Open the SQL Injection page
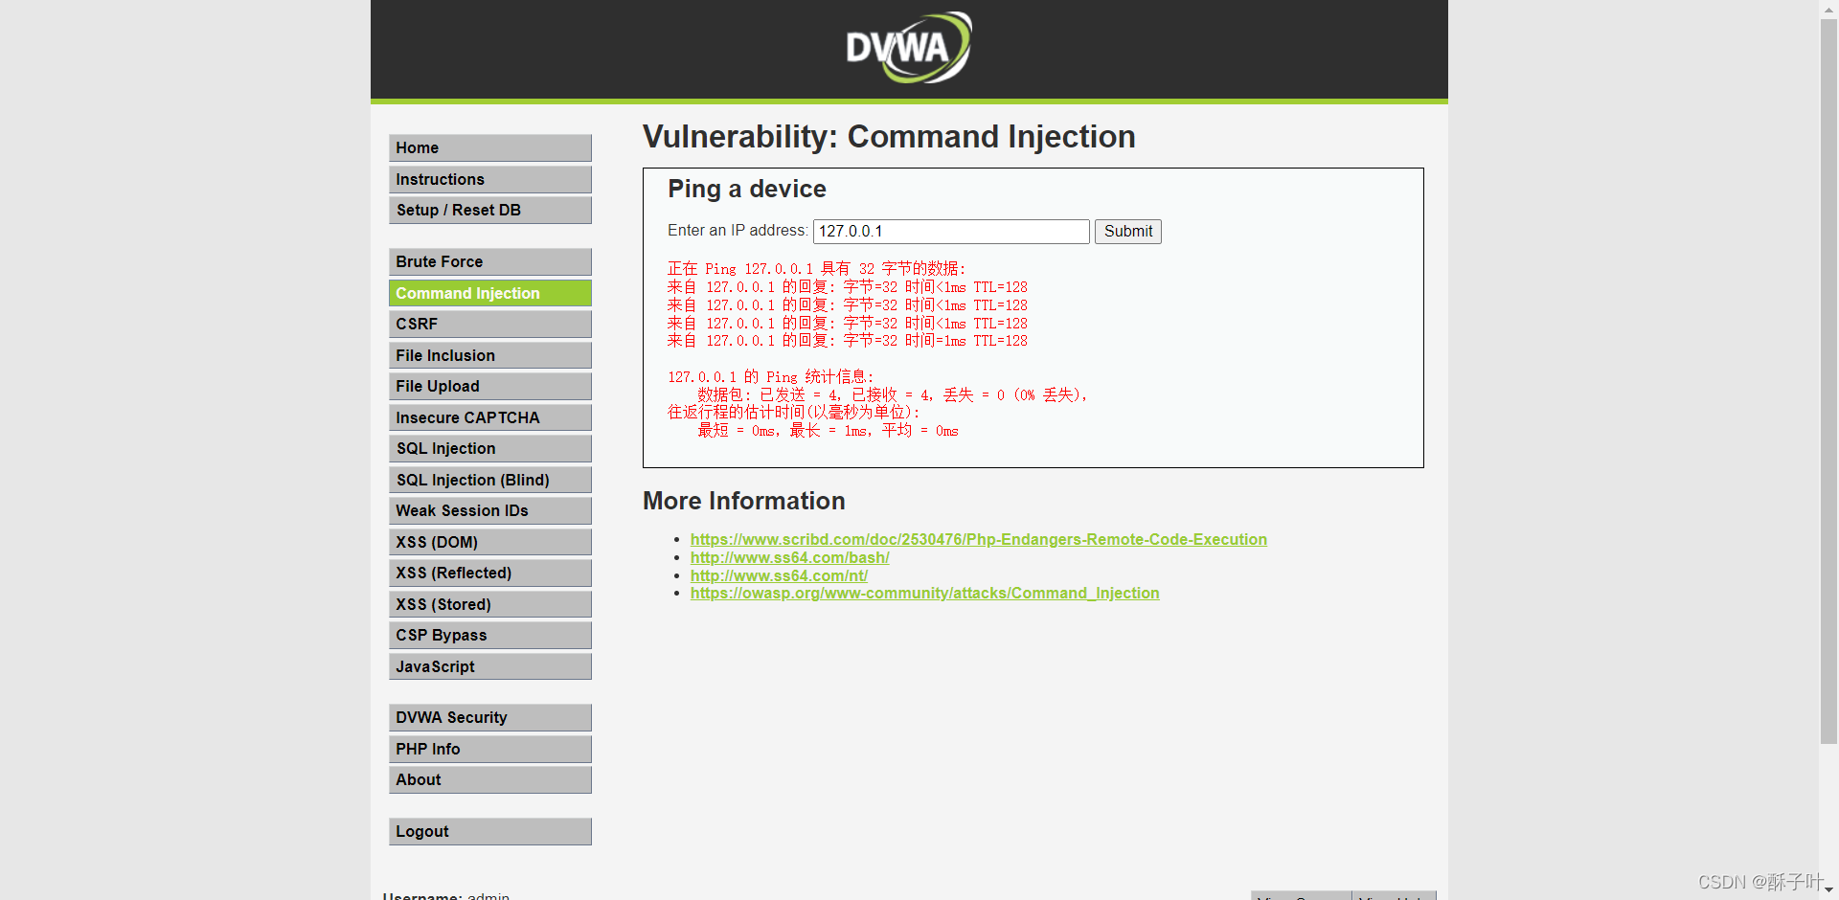 click(489, 448)
